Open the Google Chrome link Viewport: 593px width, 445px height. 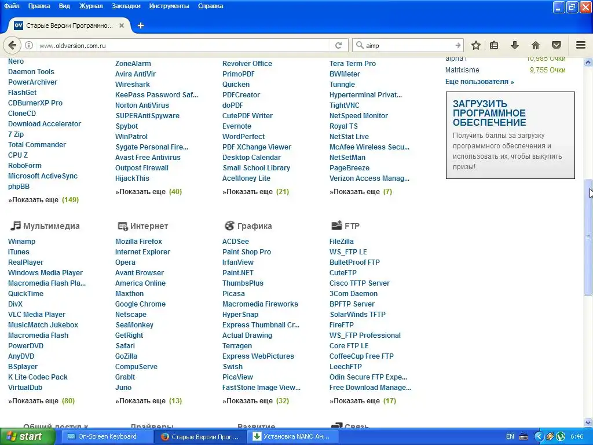tap(140, 304)
